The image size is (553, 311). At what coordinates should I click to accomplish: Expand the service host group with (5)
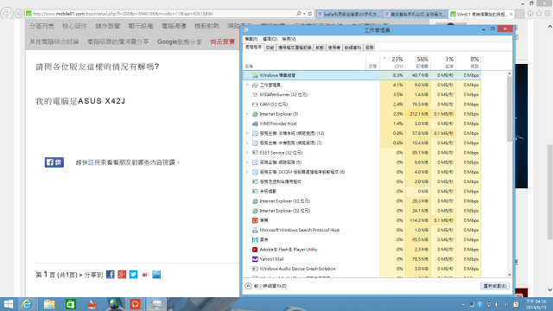(247, 162)
